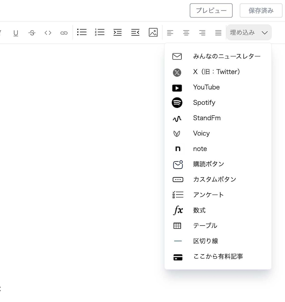Align text left

click(170, 33)
